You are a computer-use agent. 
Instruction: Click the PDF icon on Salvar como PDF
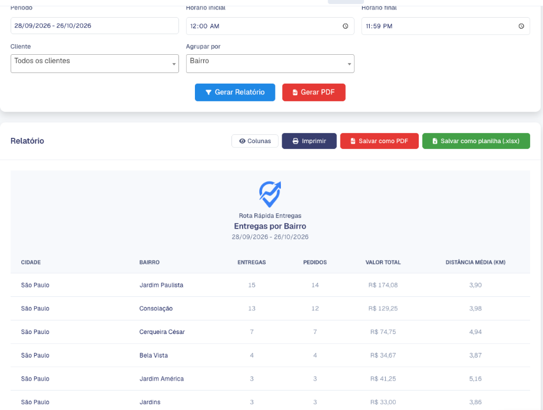pos(353,141)
